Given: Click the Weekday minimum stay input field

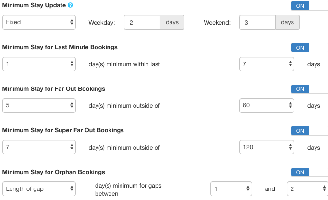Looking at the screenshot, I should 142,22.
